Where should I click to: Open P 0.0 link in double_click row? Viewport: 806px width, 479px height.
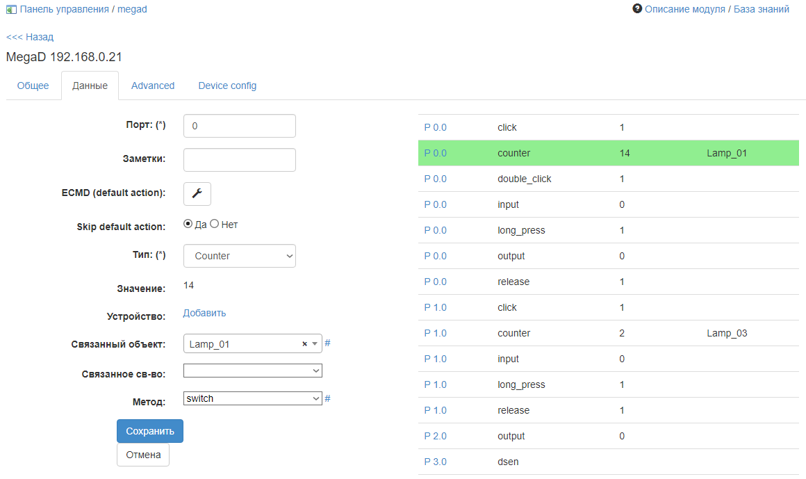click(436, 179)
